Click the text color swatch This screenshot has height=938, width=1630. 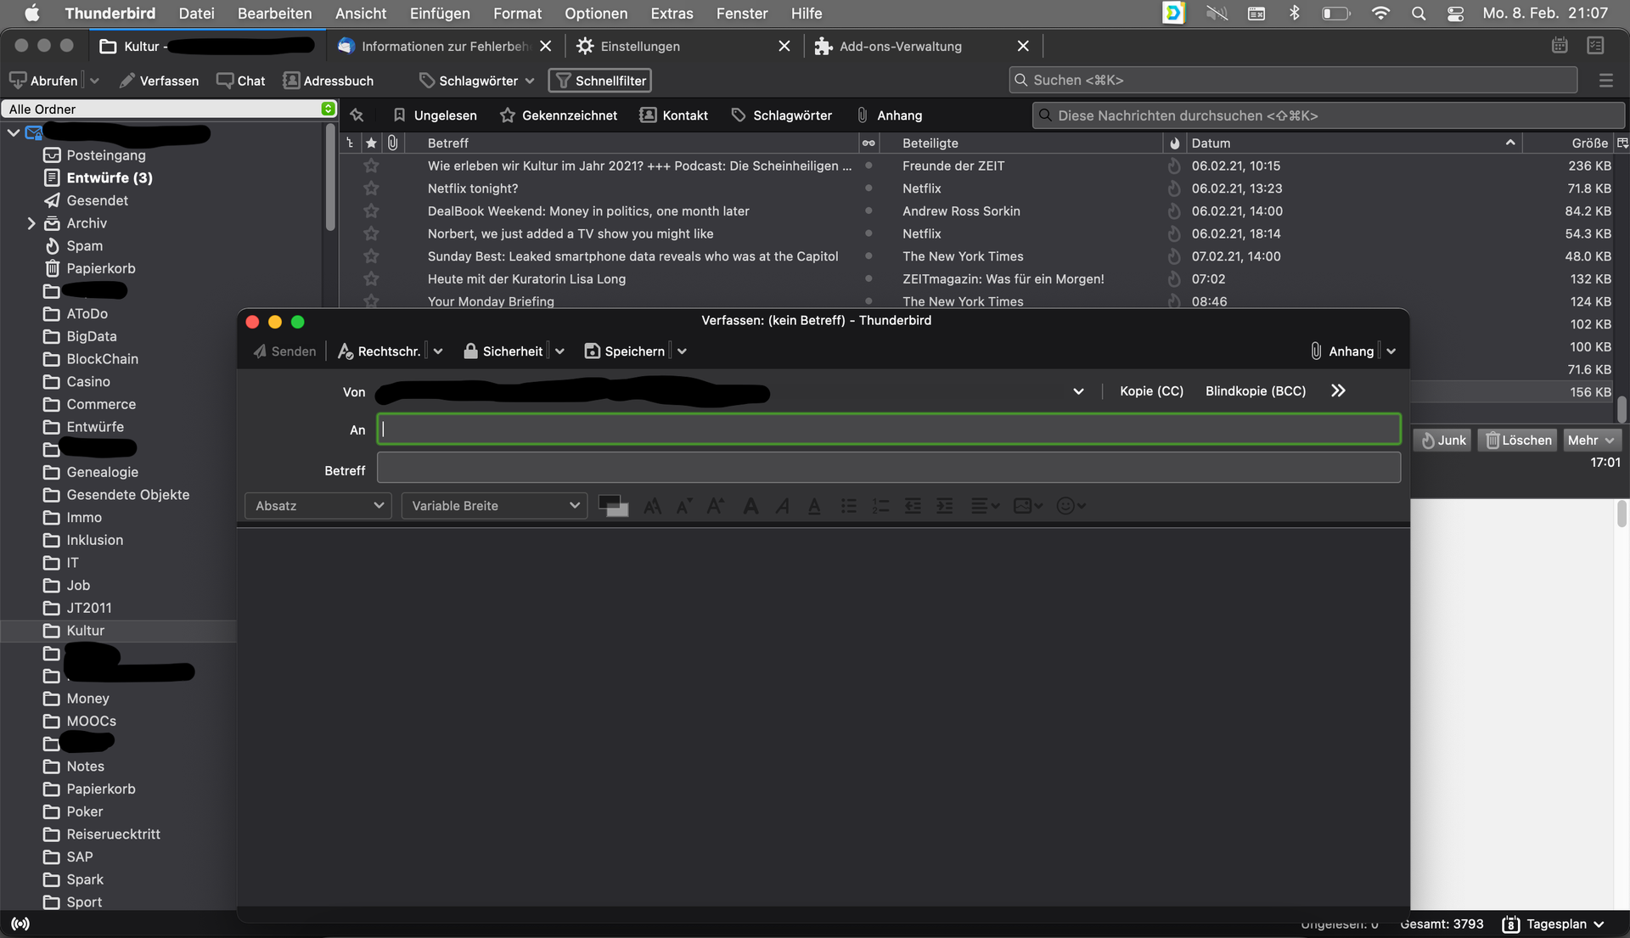click(609, 503)
